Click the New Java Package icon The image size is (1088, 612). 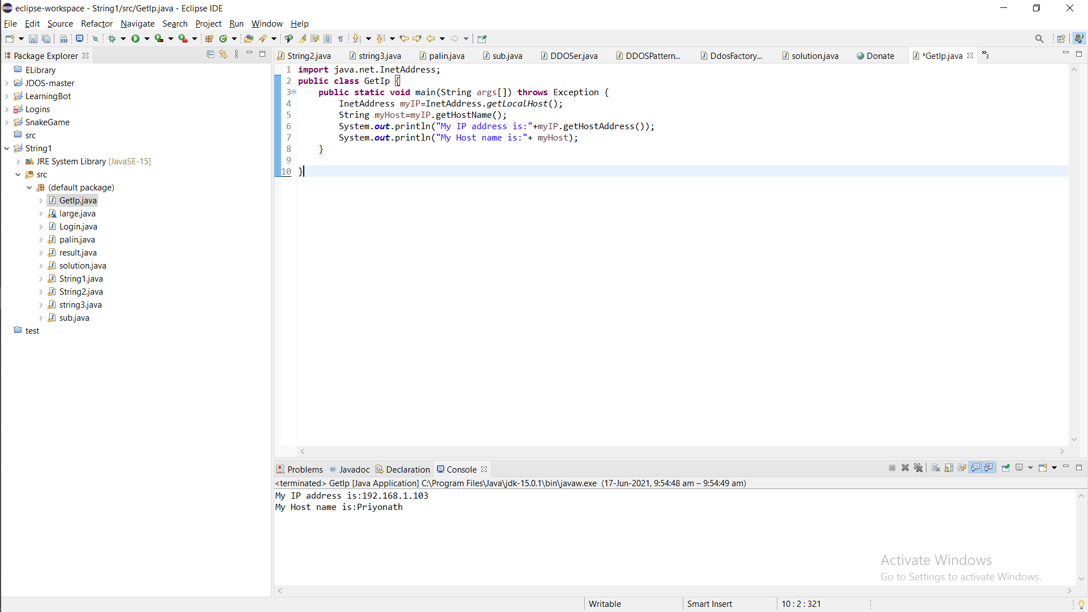point(209,39)
